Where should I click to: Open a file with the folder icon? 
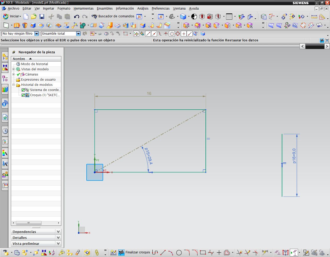[x=34, y=17]
